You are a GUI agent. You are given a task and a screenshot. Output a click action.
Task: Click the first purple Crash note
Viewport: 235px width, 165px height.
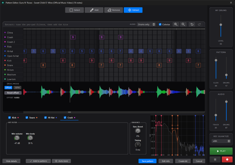pos(73,37)
